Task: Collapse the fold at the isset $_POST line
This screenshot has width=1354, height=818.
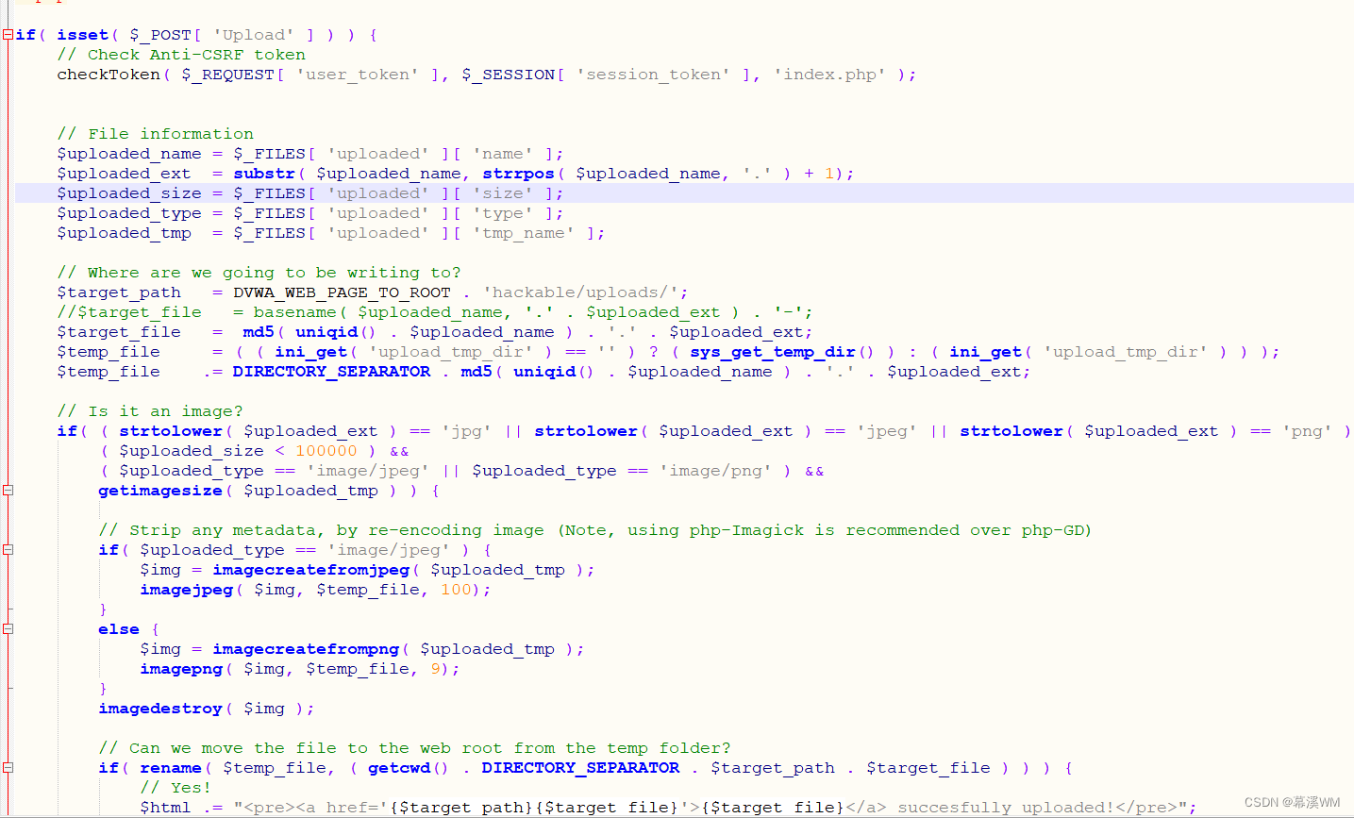Action: 8,35
